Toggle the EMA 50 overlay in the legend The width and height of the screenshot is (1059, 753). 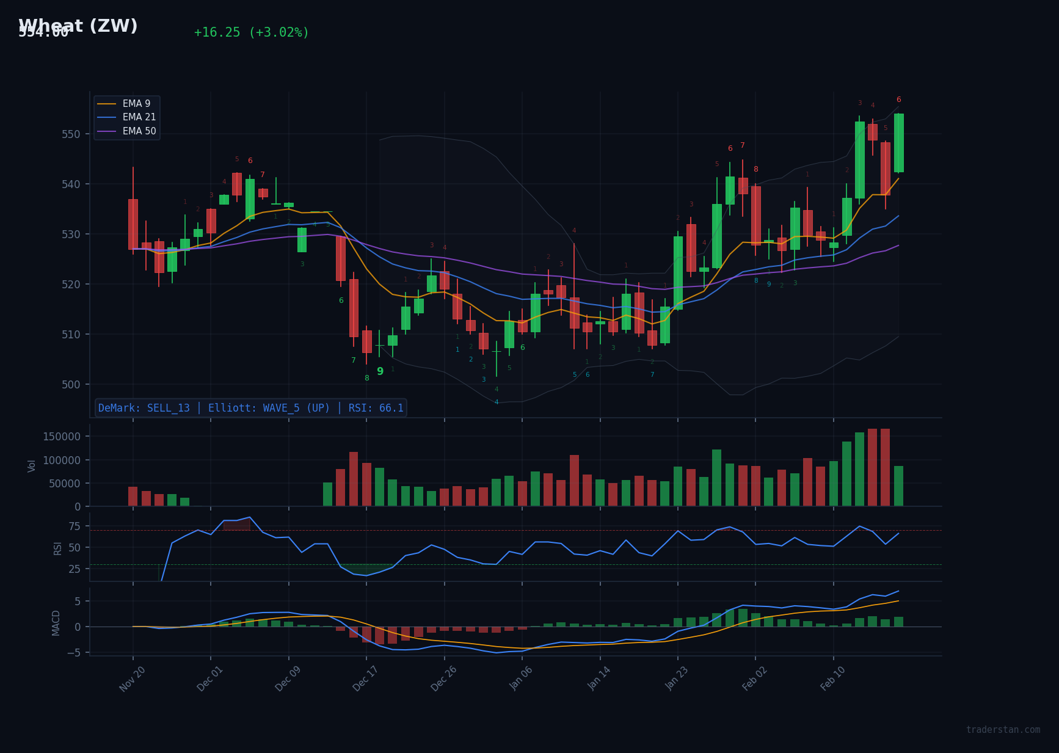138,131
